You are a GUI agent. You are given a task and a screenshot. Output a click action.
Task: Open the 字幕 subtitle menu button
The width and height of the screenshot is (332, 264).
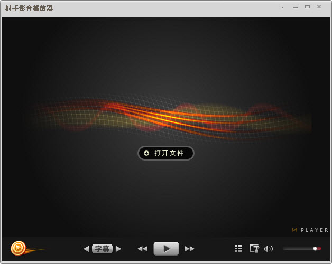pyautogui.click(x=102, y=249)
